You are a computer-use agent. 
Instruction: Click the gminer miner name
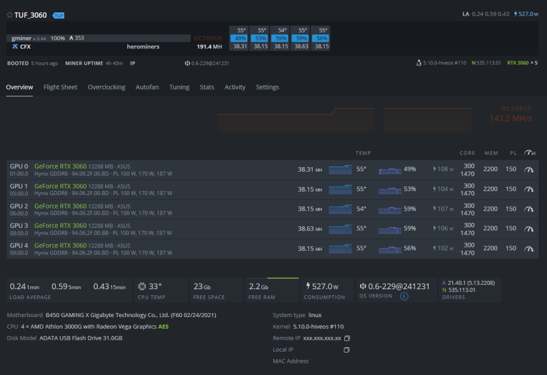(x=21, y=38)
